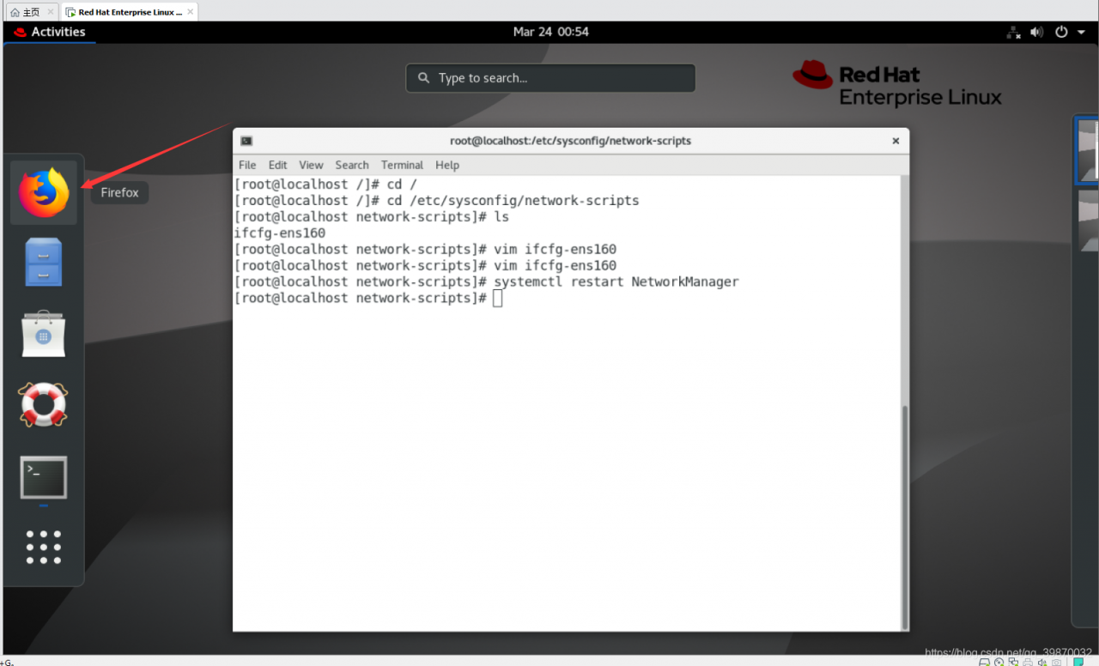Click the VMware camera status icon

point(1057,662)
